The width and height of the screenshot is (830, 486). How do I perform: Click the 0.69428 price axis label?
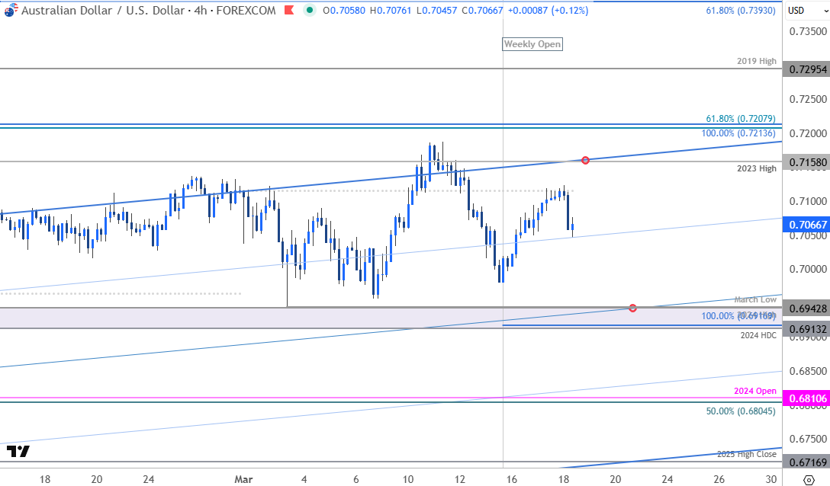pyautogui.click(x=808, y=309)
